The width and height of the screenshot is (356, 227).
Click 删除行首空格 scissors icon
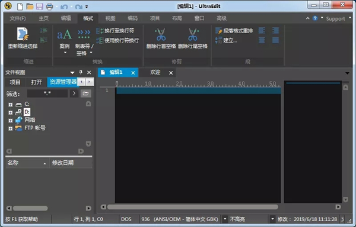pyautogui.click(x=161, y=35)
